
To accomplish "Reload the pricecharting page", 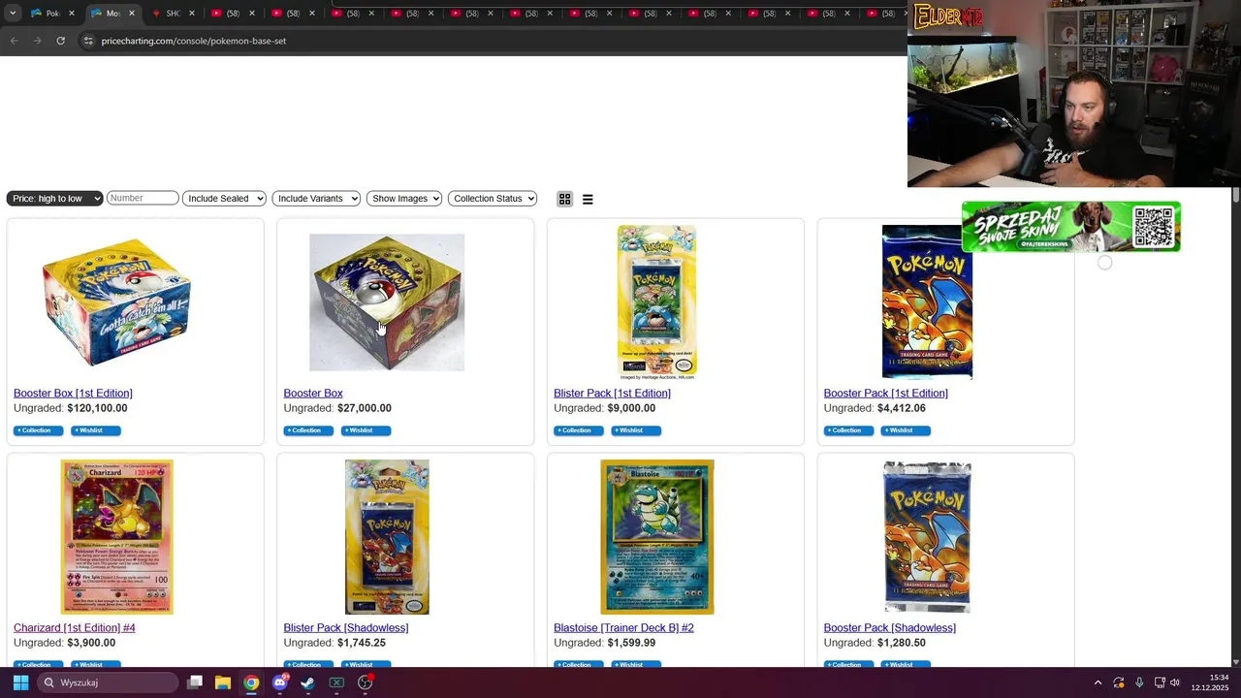I will (x=60, y=41).
